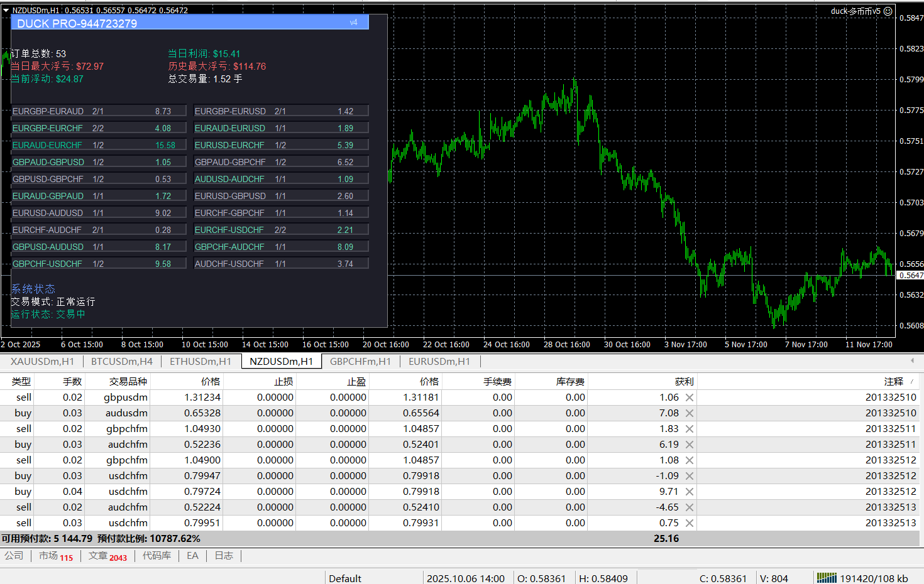Click the DUCK PRO-944723279 panel title bar
924x584 pixels.
189,23
